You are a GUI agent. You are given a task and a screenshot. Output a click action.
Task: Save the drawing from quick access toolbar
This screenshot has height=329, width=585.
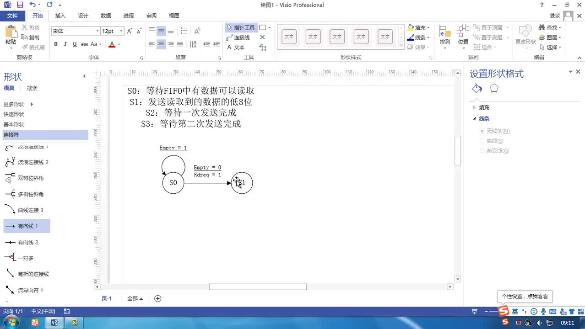(20, 5)
